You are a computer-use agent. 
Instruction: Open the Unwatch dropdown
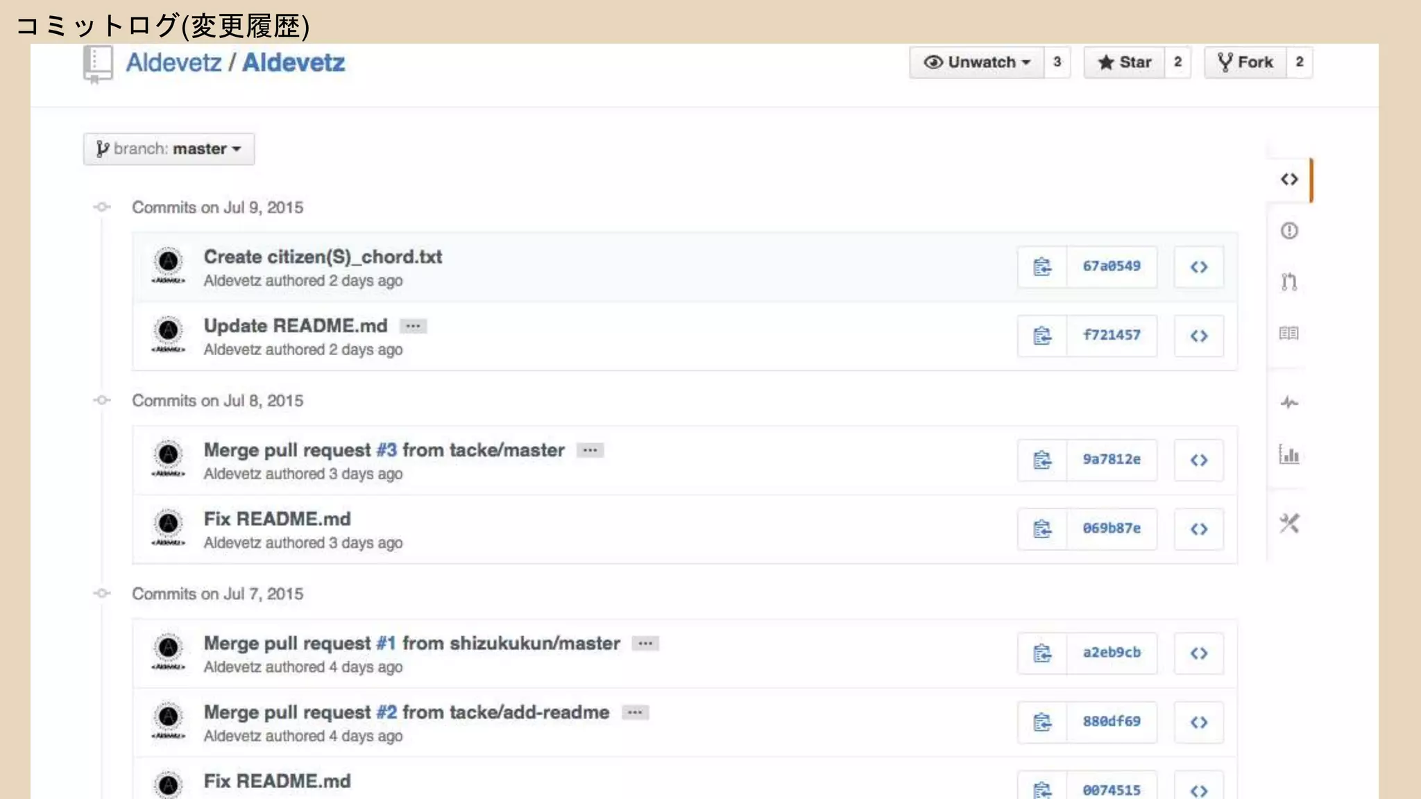tap(976, 62)
